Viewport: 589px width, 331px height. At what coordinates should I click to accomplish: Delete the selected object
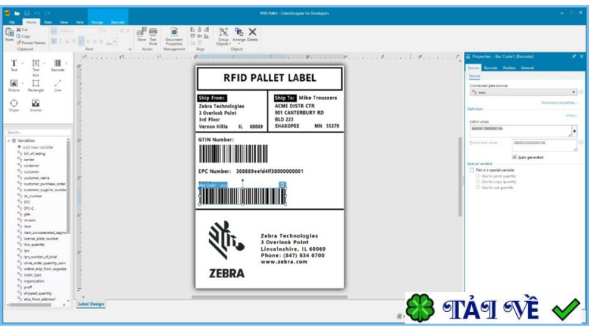(253, 34)
